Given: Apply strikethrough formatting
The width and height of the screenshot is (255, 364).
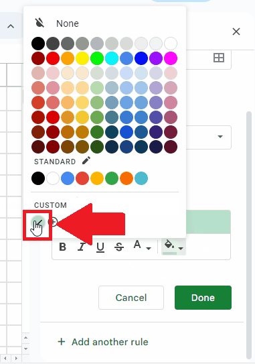Looking at the screenshot, I should pyautogui.click(x=119, y=247).
